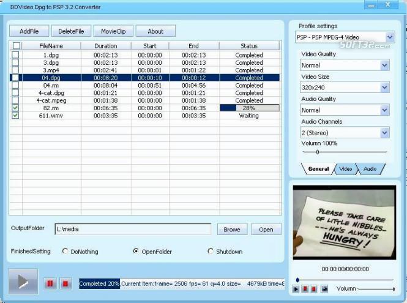Open the Video Quality dropdown

(385, 65)
